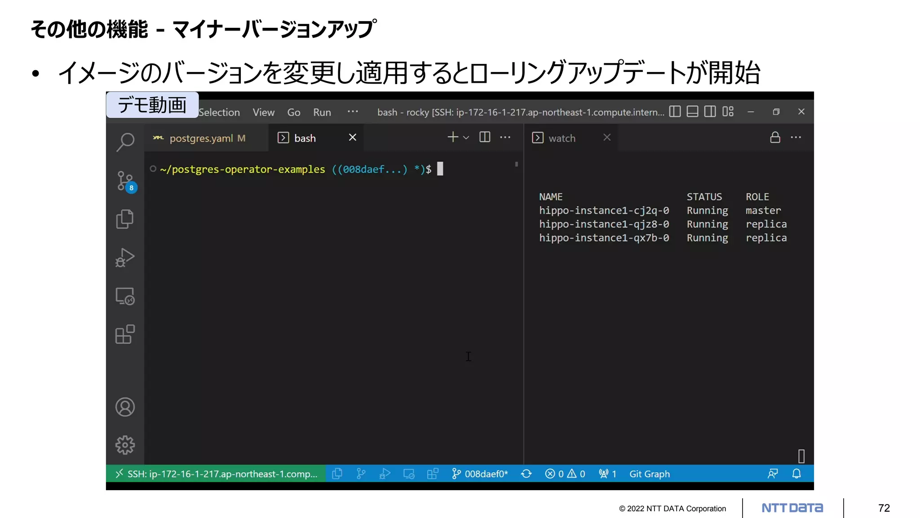Open the errors and warnings counter
This screenshot has width=920, height=518.
point(565,473)
